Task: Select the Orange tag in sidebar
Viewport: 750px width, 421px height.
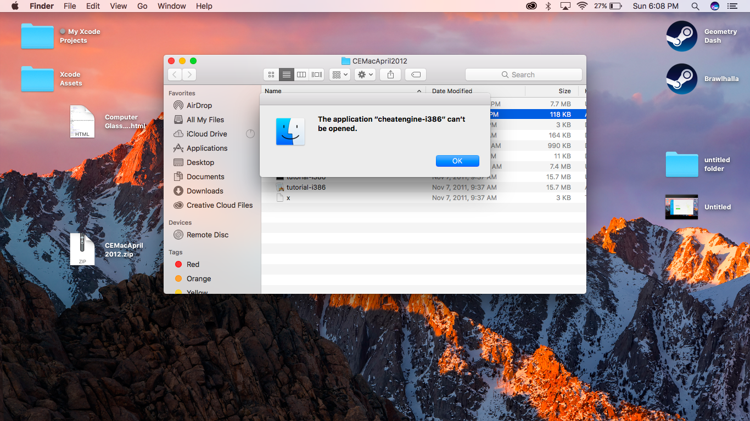Action: [198, 278]
